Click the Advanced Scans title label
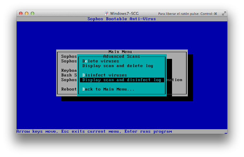 (122, 56)
